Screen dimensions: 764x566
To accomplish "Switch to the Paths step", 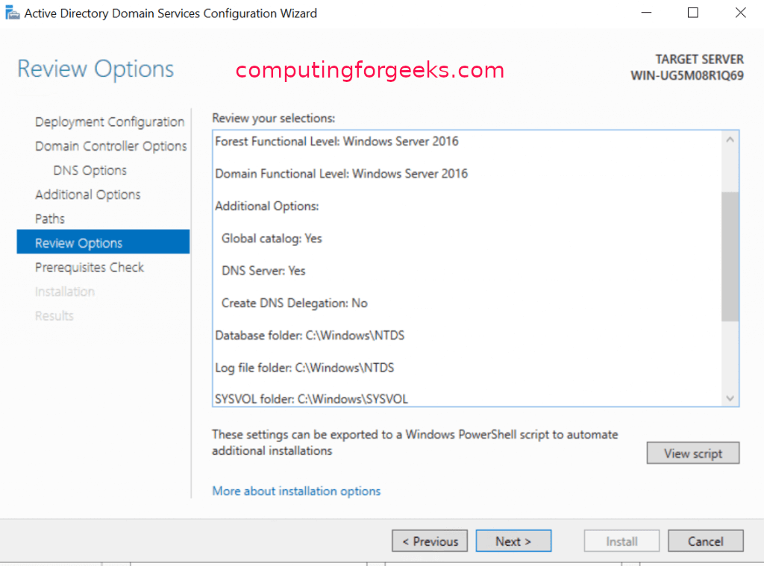I will [x=50, y=219].
